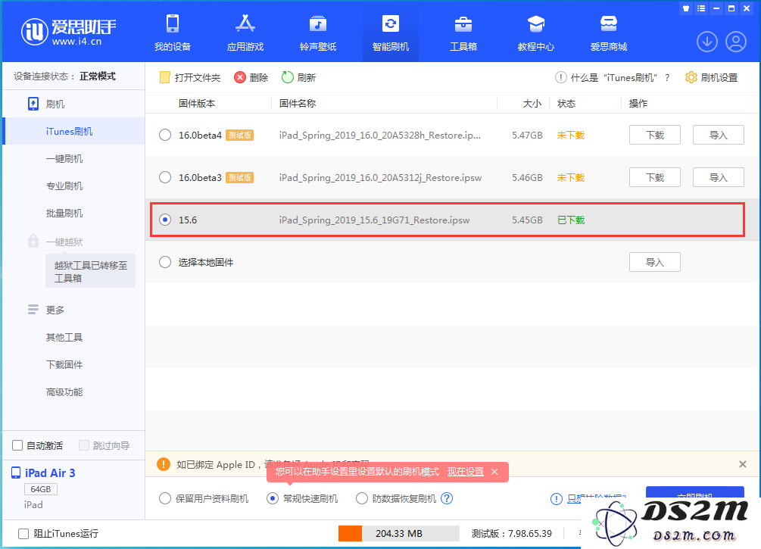
Task: Open the 工具箱 toolbox
Action: 463,33
